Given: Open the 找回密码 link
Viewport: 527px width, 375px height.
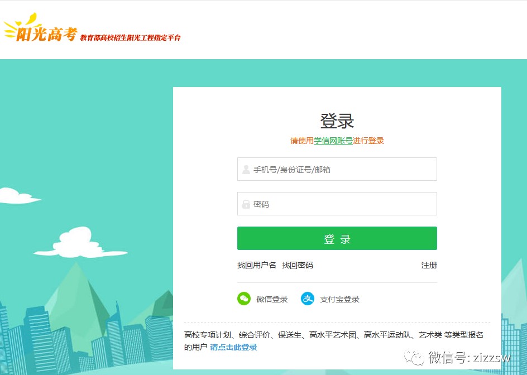Looking at the screenshot, I should point(297,266).
